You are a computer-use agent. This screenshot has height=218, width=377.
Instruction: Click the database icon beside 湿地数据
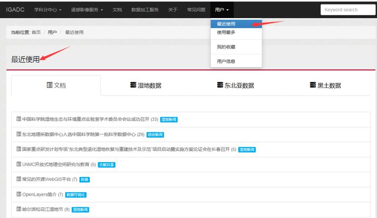point(133,85)
